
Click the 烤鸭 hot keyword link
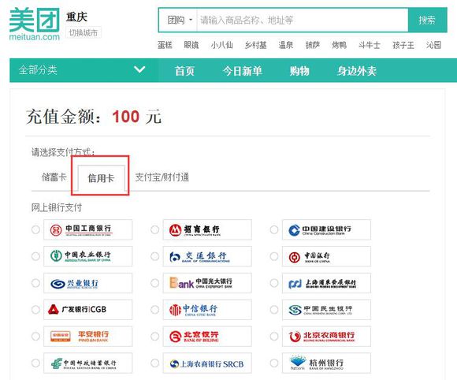pyautogui.click(x=340, y=45)
